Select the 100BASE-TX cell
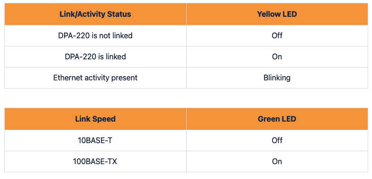Screen dimensions: 372x179 click(95, 161)
